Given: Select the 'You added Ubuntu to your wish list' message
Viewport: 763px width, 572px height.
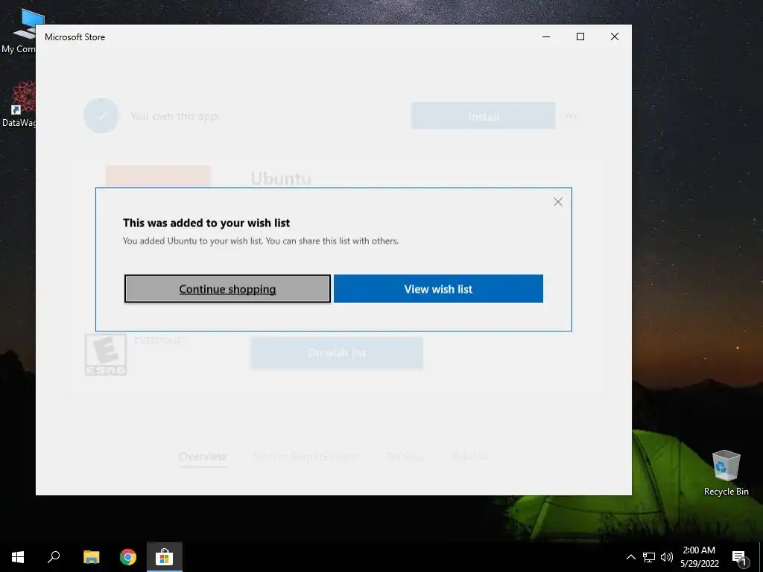Looking at the screenshot, I should (260, 241).
